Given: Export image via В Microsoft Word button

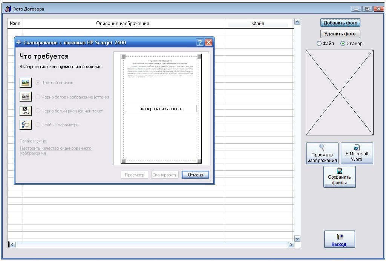Looking at the screenshot, I should tap(357, 153).
